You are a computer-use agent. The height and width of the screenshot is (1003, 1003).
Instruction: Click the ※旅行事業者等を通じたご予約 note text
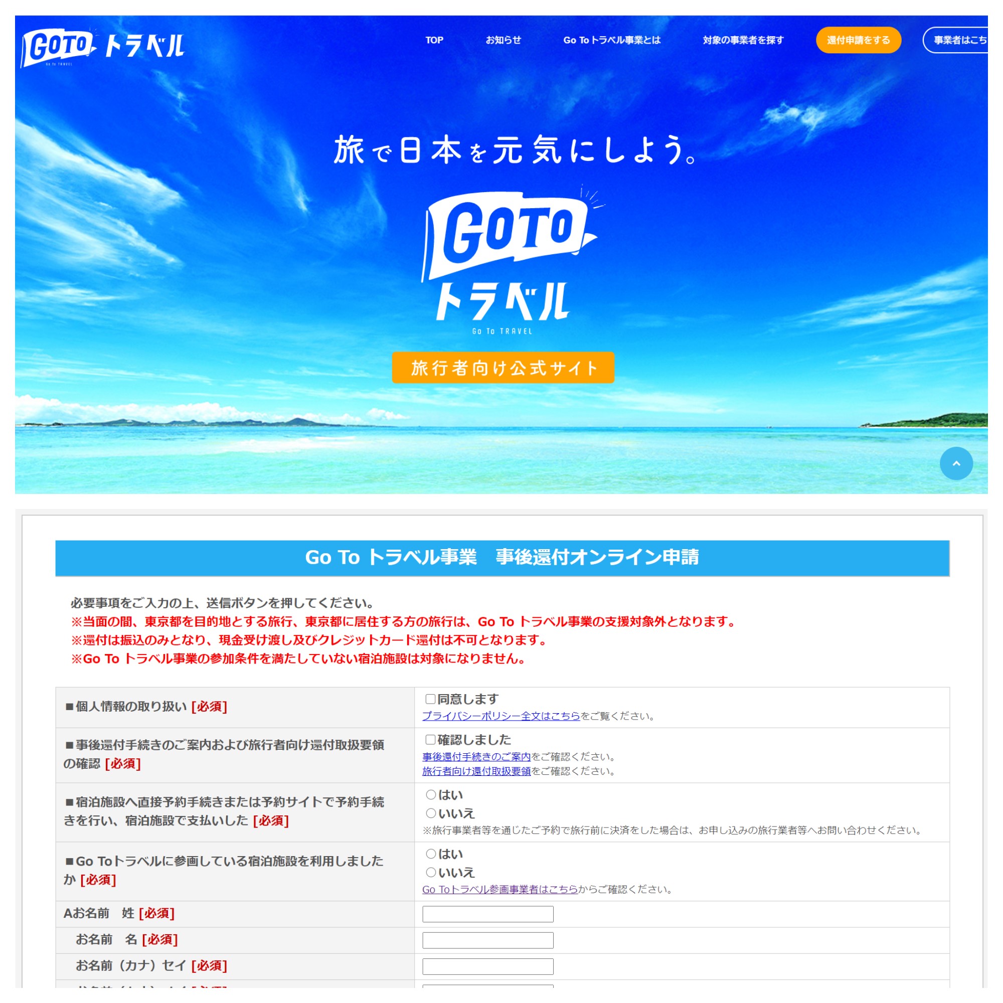click(x=673, y=830)
